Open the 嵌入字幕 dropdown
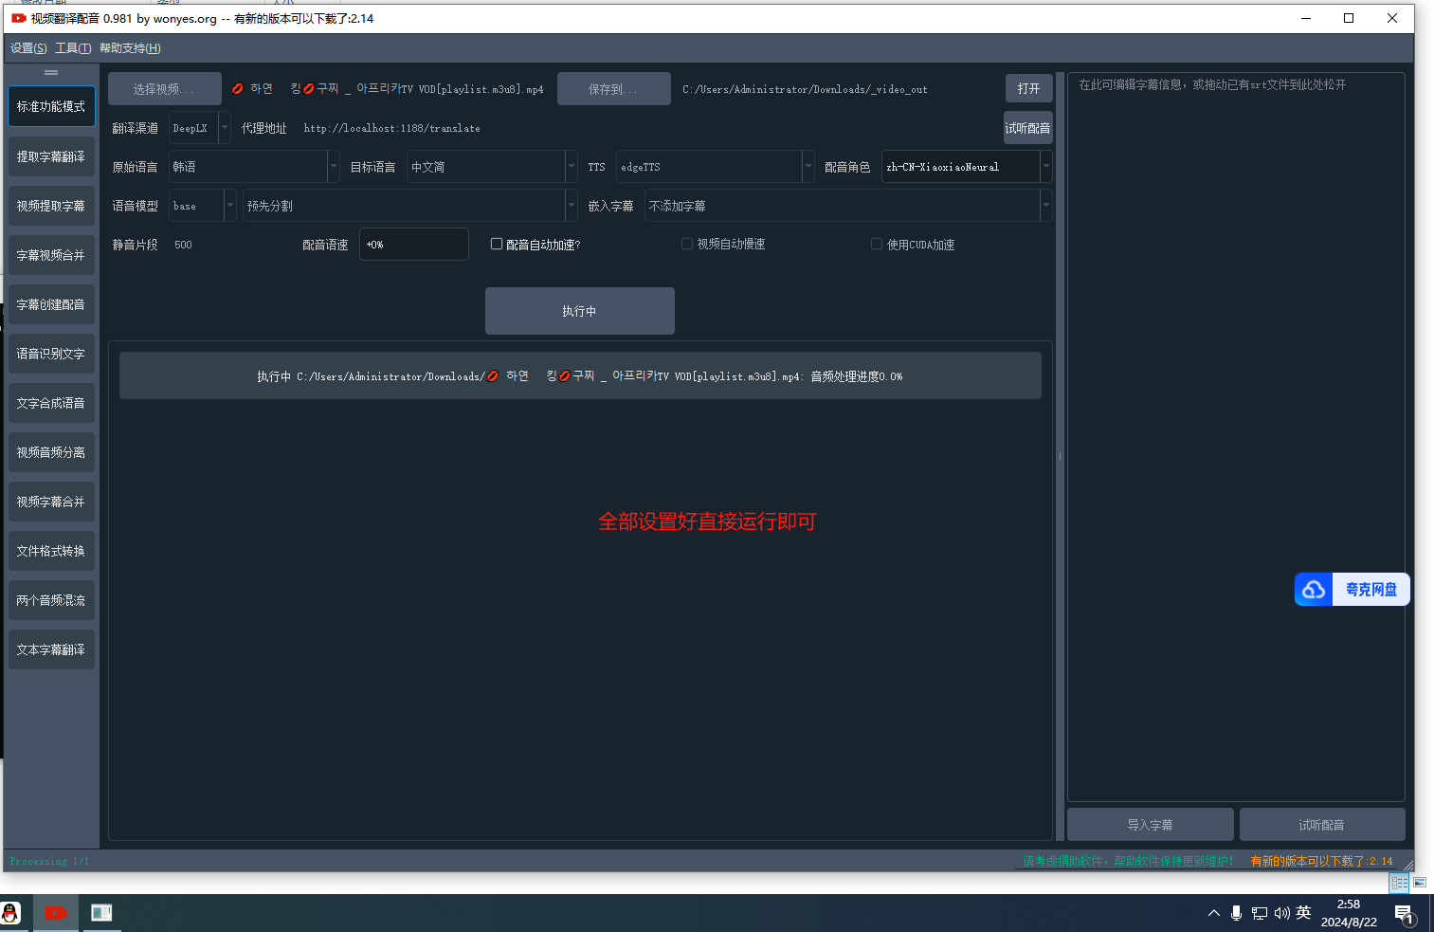Viewport: 1434px width, 932px height. [847, 206]
